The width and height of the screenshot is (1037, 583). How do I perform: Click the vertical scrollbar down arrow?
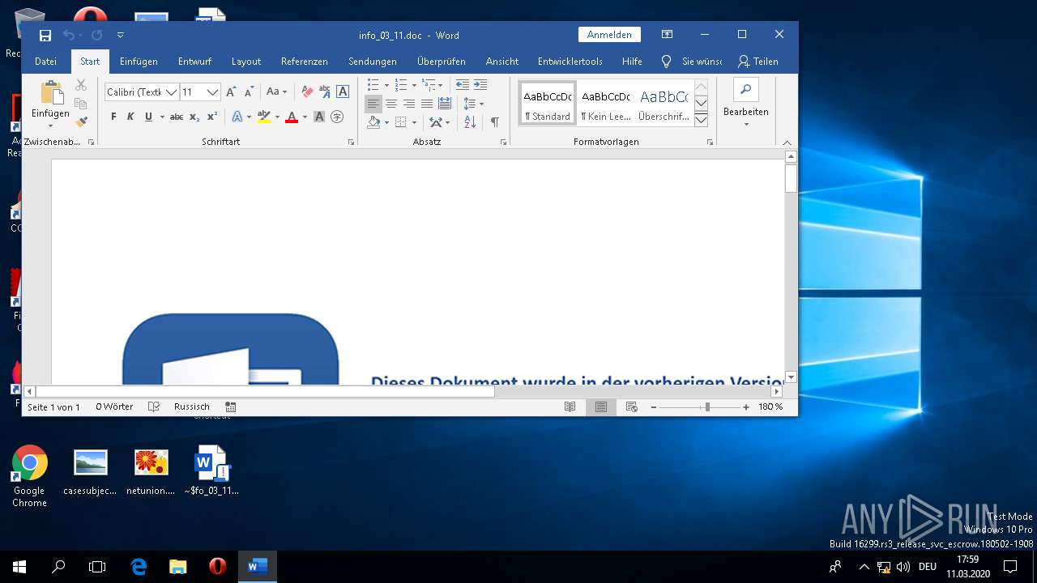click(791, 377)
